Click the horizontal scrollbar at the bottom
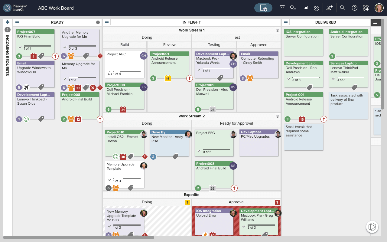 [x=79, y=237]
